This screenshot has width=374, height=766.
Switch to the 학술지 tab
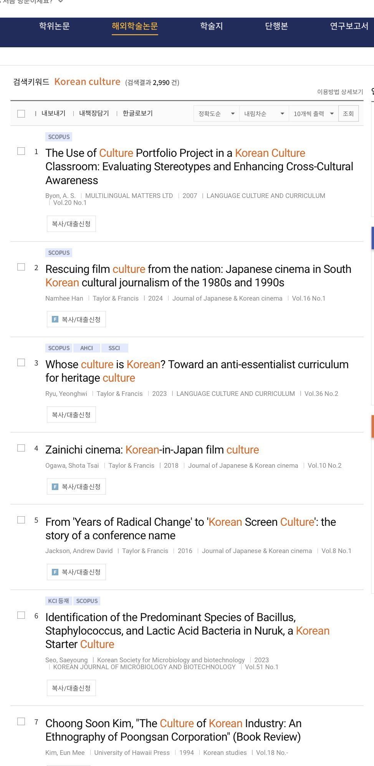pos(212,26)
